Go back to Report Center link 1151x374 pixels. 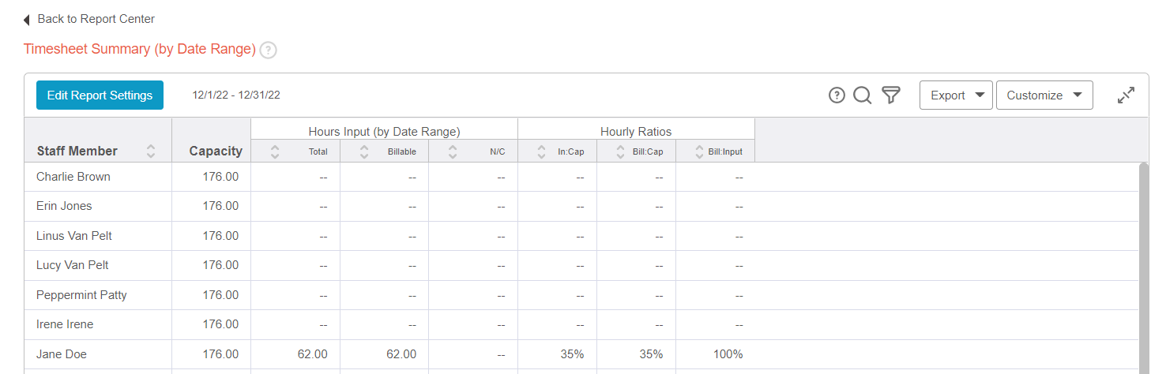click(96, 19)
